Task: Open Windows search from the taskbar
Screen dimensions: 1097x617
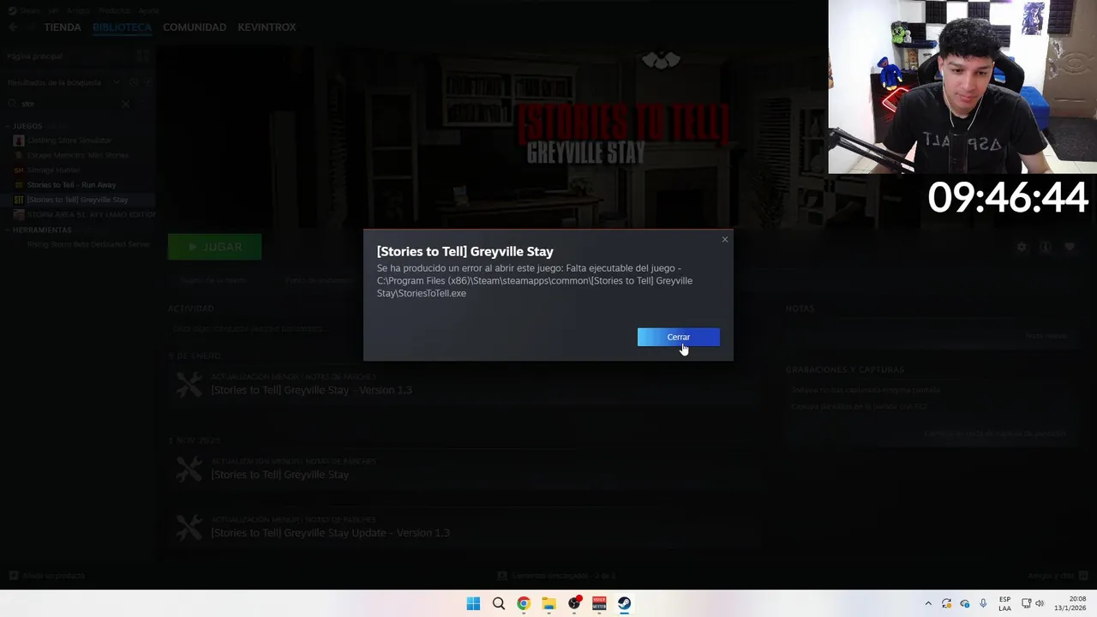Action: point(499,603)
